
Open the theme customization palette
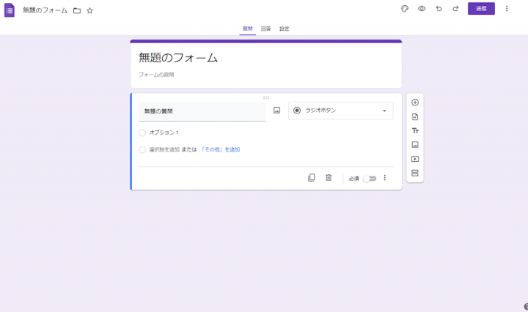click(404, 9)
